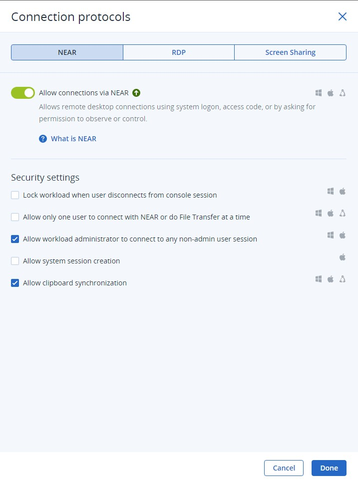Turn off the Allow connections via NEAR switch
The image size is (358, 483).
click(x=23, y=93)
